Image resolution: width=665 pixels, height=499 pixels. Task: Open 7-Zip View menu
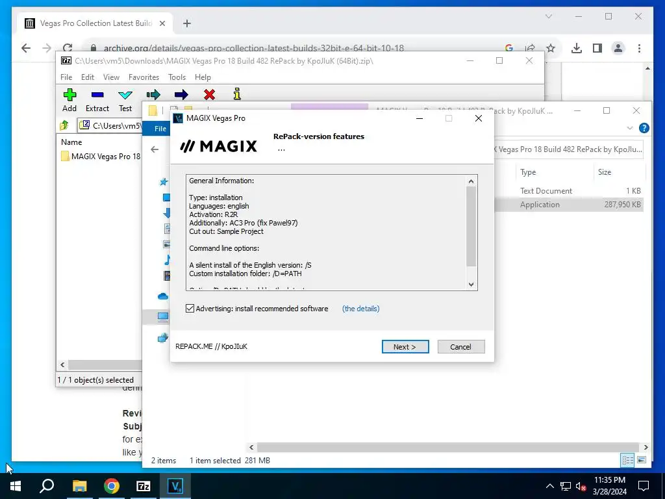pyautogui.click(x=111, y=77)
